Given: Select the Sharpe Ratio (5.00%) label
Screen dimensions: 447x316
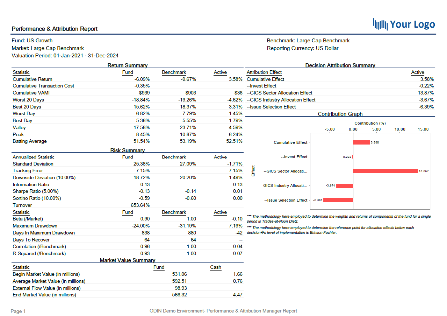Looking at the screenshot, I should click(x=36, y=191).
